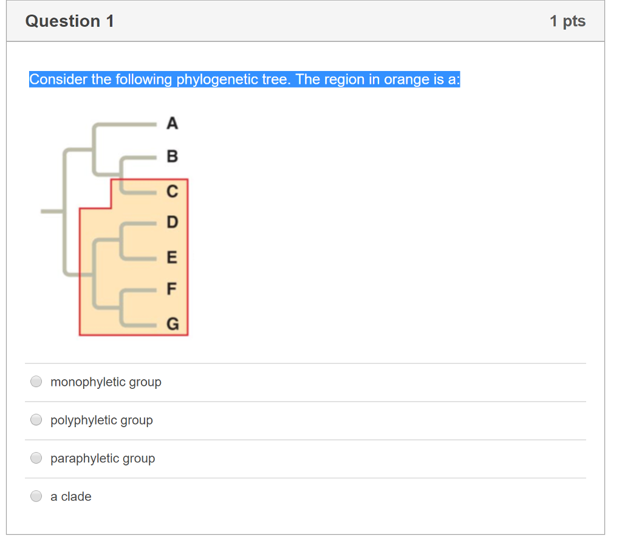Select the "monophyletic group" radio button
Image resolution: width=622 pixels, height=559 pixels.
point(36,382)
